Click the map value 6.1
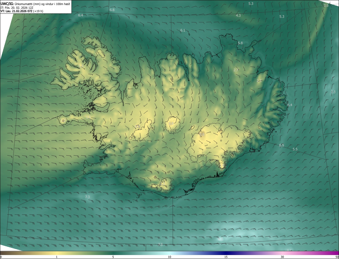 (x=183, y=30)
